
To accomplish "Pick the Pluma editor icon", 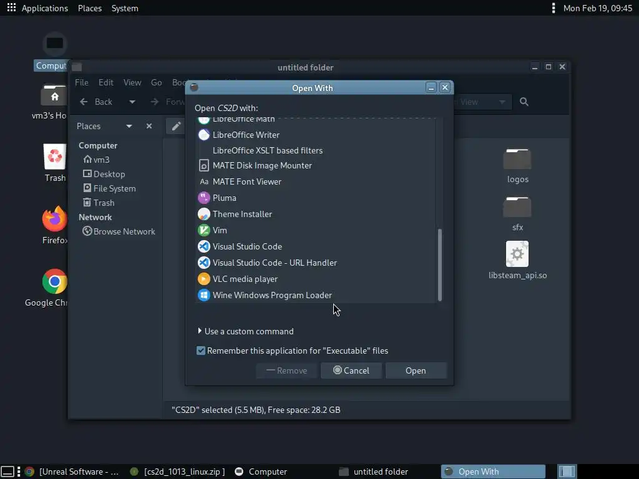I will pos(204,198).
